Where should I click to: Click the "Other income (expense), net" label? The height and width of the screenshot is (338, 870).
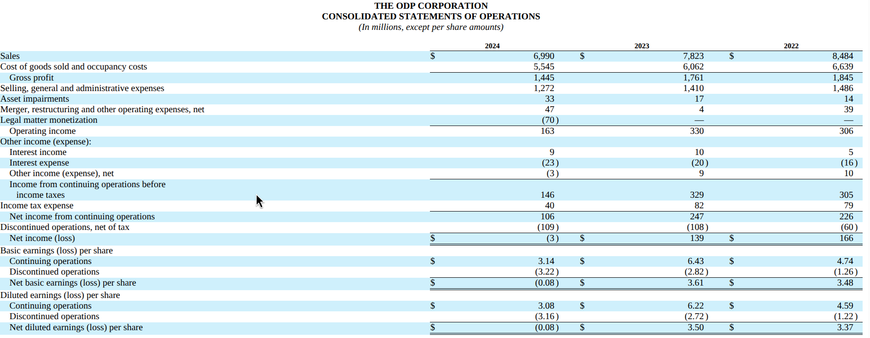62,173
